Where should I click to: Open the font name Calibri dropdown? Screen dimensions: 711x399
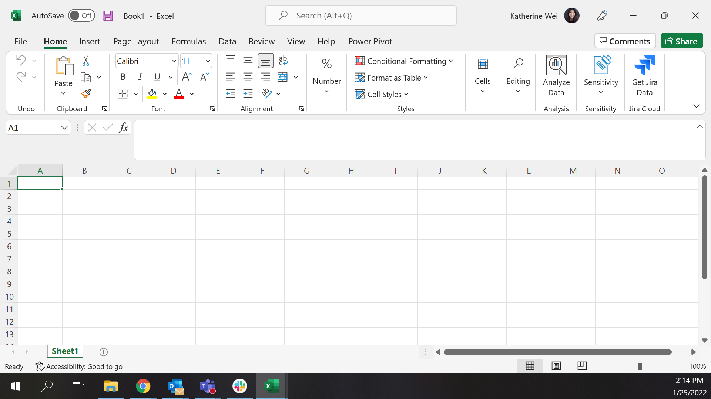tap(174, 61)
